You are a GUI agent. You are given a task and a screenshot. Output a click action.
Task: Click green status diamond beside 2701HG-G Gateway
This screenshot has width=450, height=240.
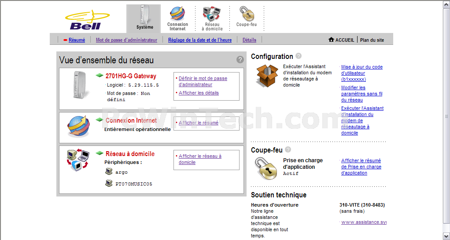[100, 75]
